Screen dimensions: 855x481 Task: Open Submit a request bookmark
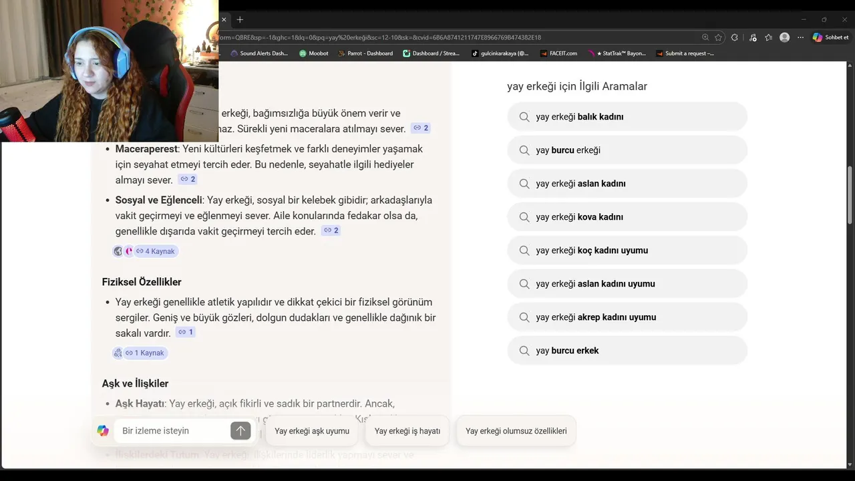point(685,53)
